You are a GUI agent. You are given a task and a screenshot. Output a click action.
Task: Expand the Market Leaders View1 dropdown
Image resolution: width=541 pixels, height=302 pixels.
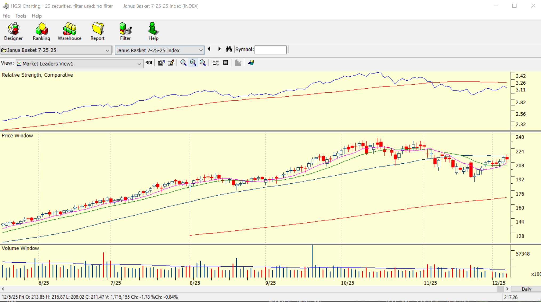pos(139,64)
